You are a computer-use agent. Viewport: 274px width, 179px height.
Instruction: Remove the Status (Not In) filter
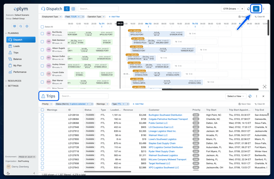[x=92, y=104]
